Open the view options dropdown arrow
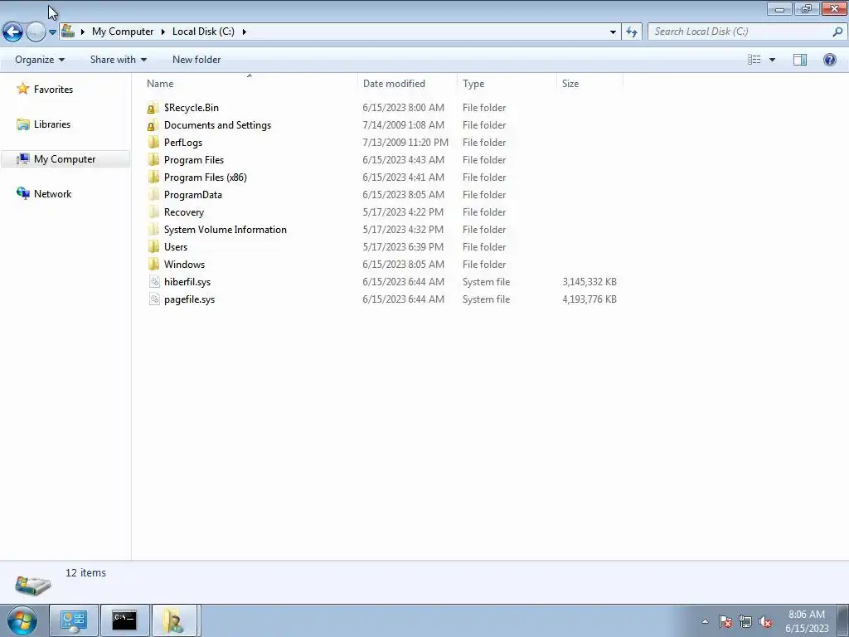 pos(772,60)
